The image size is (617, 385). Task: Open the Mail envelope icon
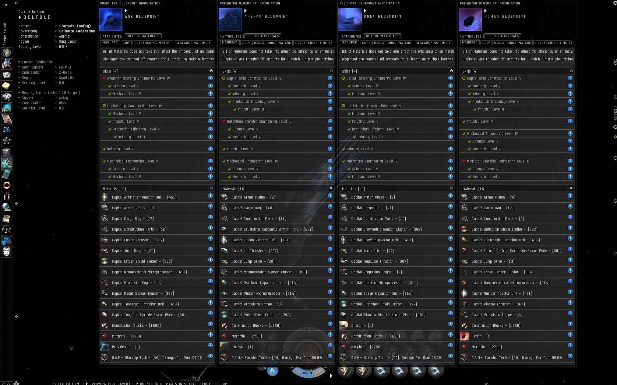[x=7, y=75]
